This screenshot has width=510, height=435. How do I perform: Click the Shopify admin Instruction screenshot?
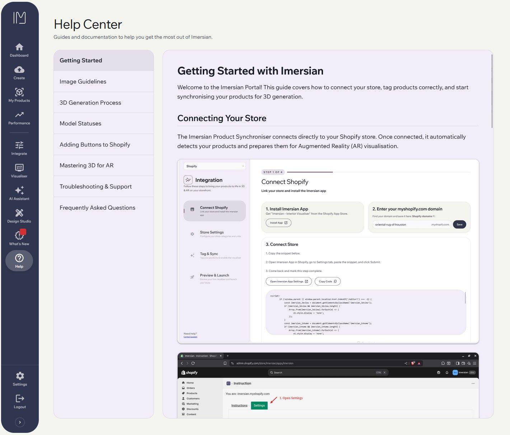[x=328, y=385]
